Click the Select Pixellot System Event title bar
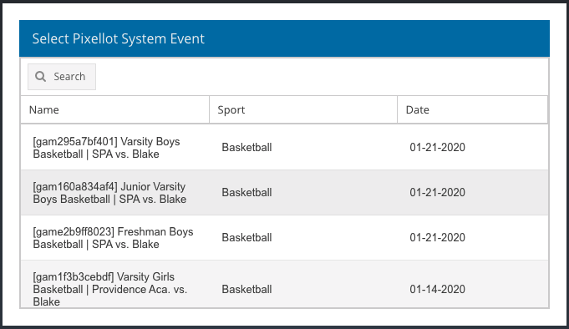This screenshot has width=569, height=329. [284, 38]
